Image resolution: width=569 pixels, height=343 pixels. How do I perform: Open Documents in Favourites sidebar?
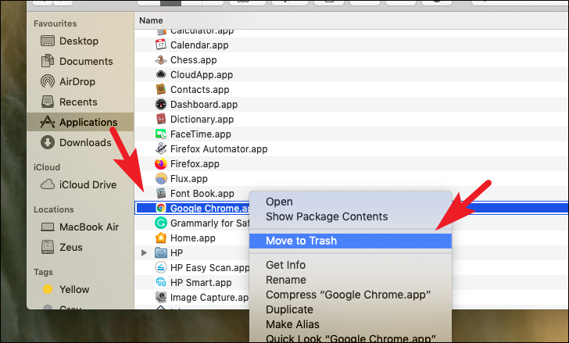click(x=77, y=61)
